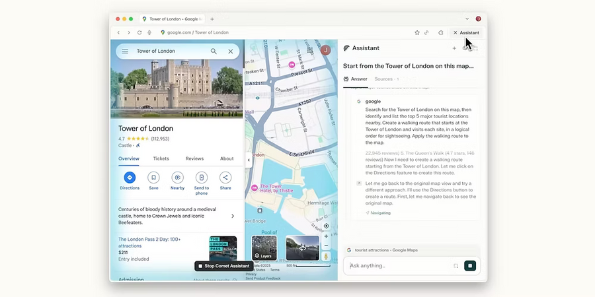This screenshot has height=297, width=595.
Task: Click Send Product Feedback link
Action: [x=262, y=279]
